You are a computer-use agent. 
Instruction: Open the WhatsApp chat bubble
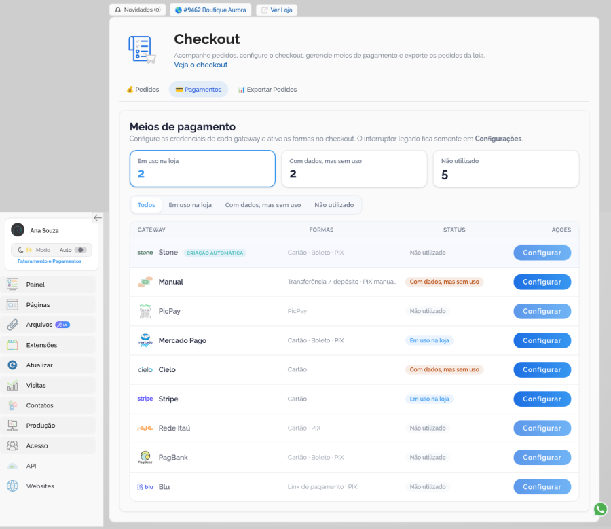point(600,509)
